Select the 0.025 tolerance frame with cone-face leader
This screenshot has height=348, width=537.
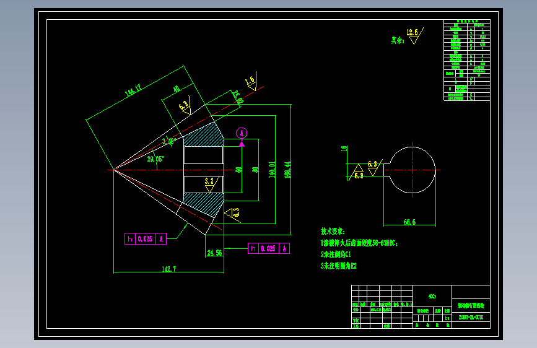tap(146, 239)
